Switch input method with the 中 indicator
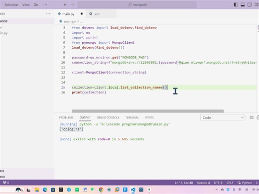Image resolution: width=259 pixels, height=194 pixels. coord(240,190)
